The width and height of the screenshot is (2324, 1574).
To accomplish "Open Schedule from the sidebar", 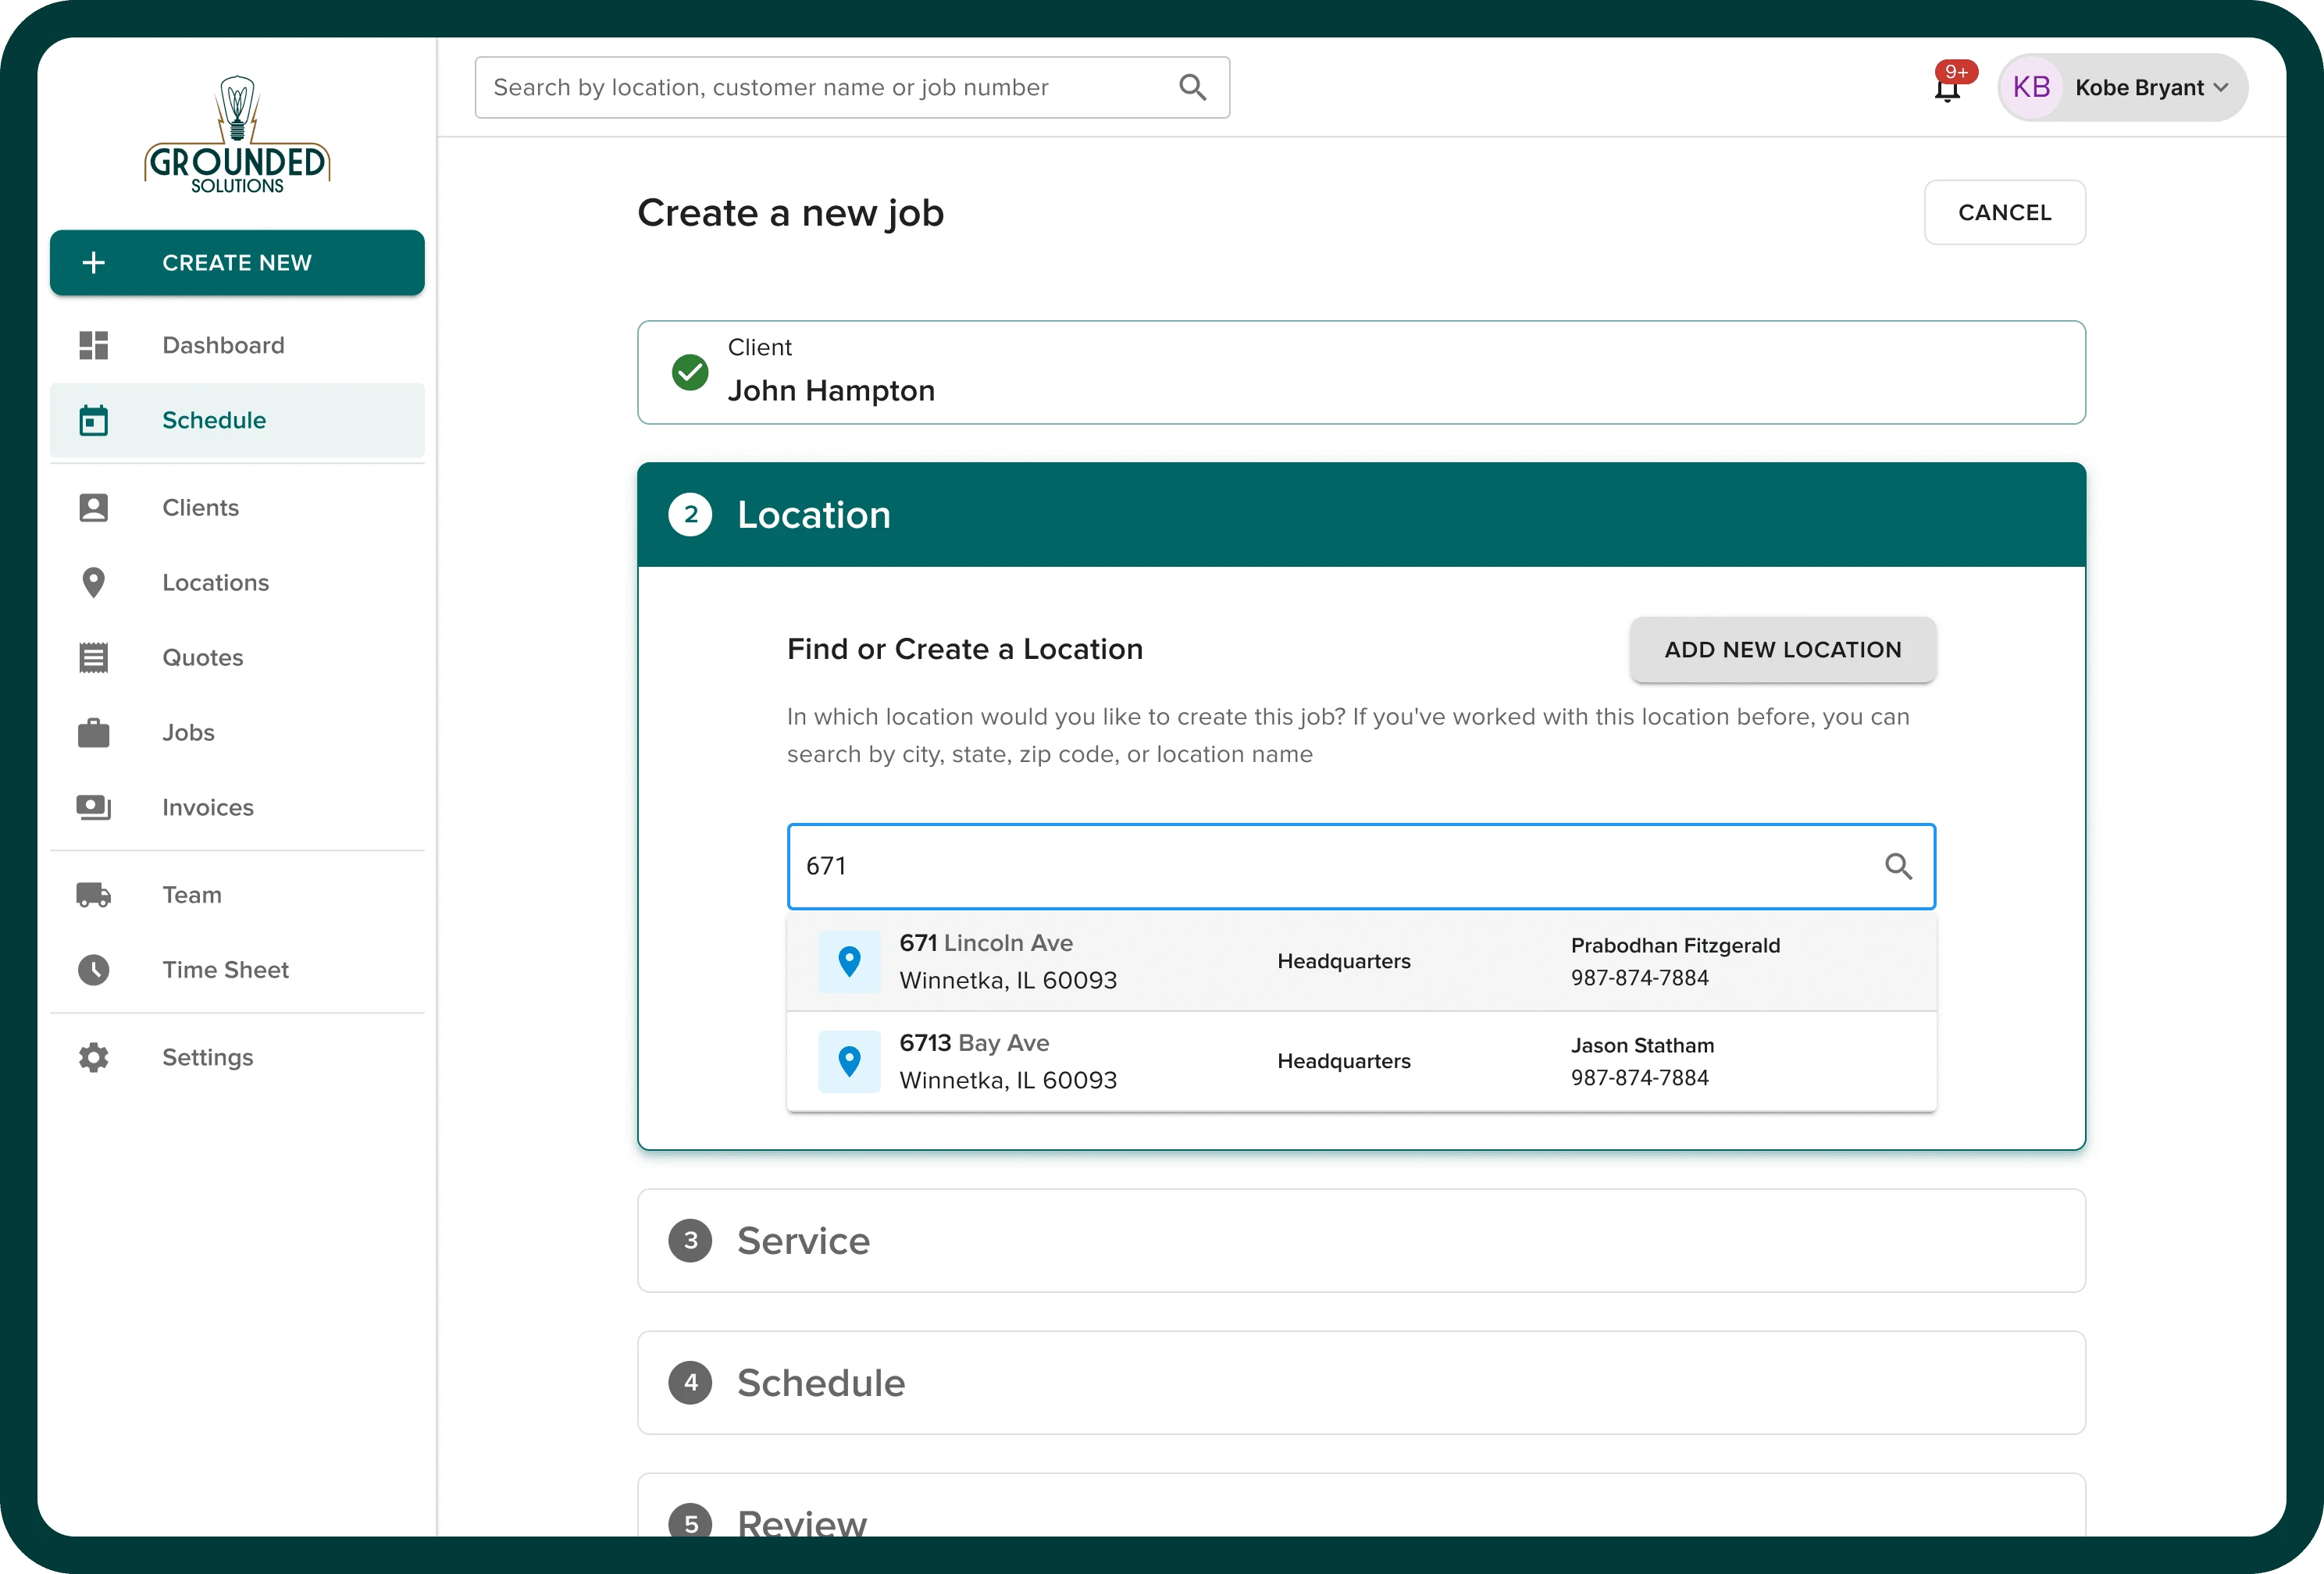I will point(237,420).
